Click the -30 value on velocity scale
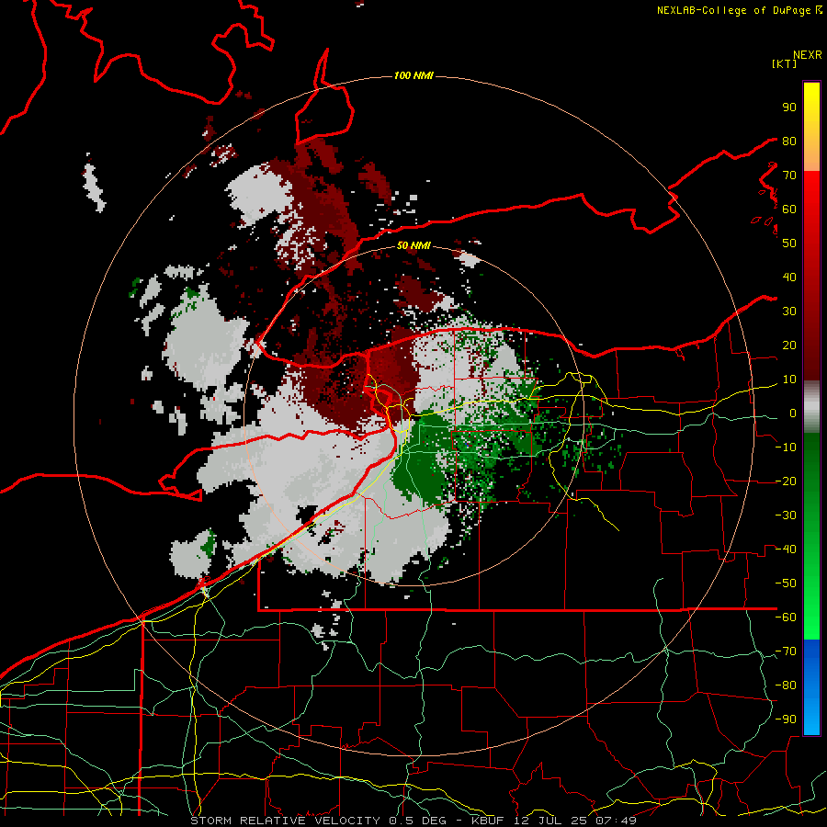Image resolution: width=827 pixels, height=827 pixels. tap(786, 515)
